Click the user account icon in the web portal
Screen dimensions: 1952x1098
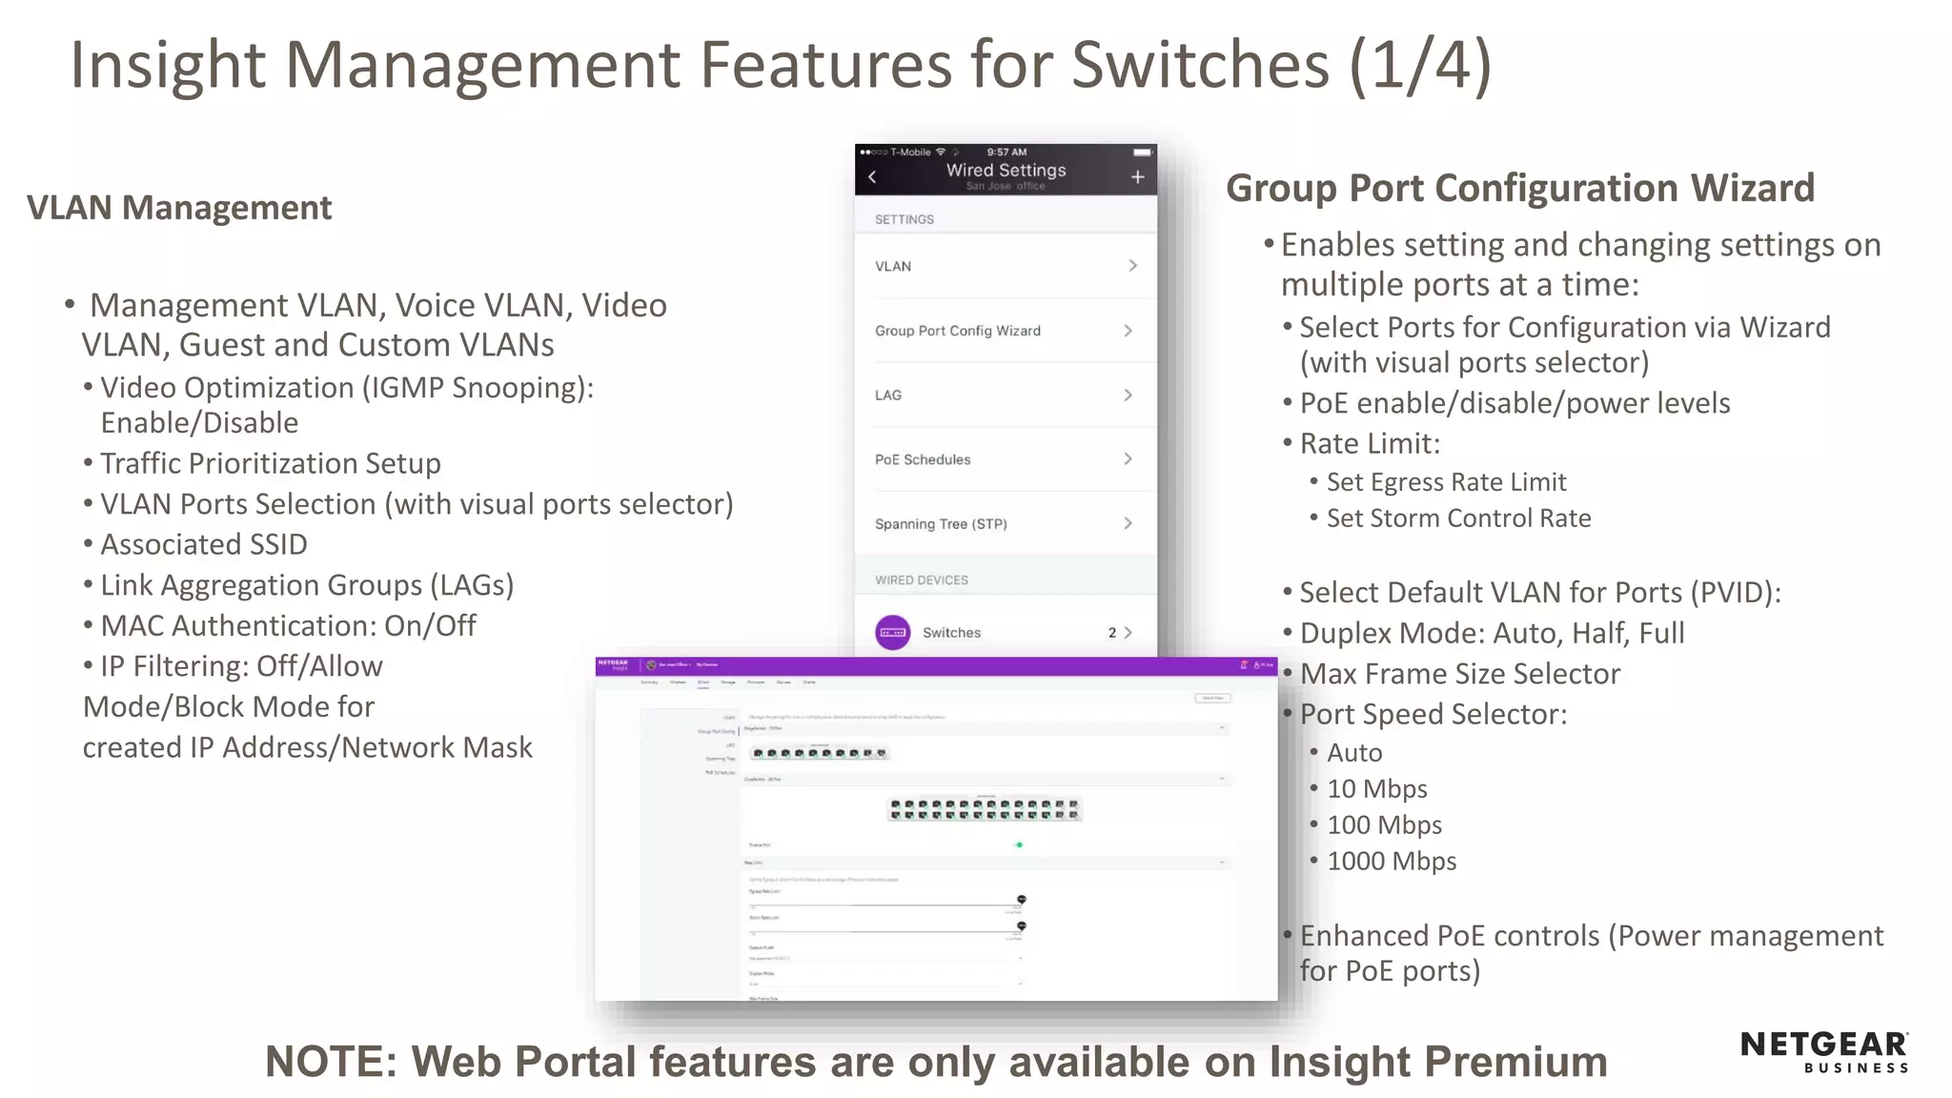tap(1256, 664)
